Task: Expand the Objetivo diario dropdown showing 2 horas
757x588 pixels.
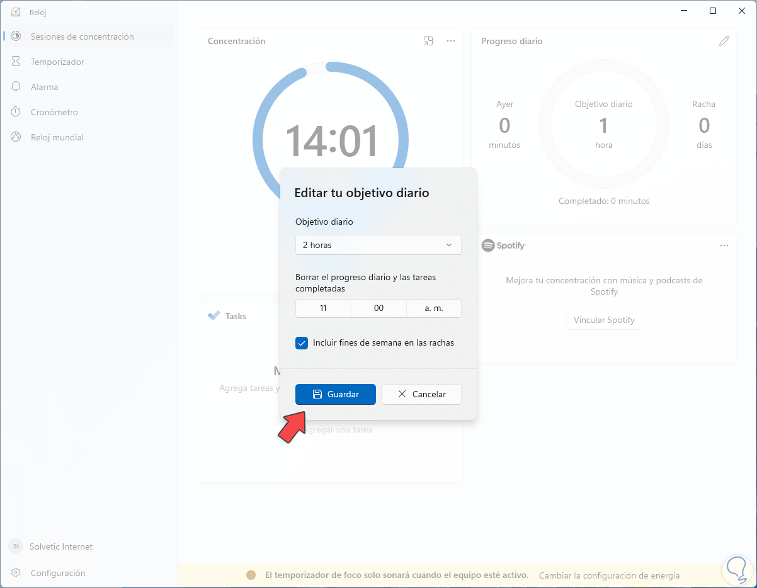Action: [x=378, y=245]
